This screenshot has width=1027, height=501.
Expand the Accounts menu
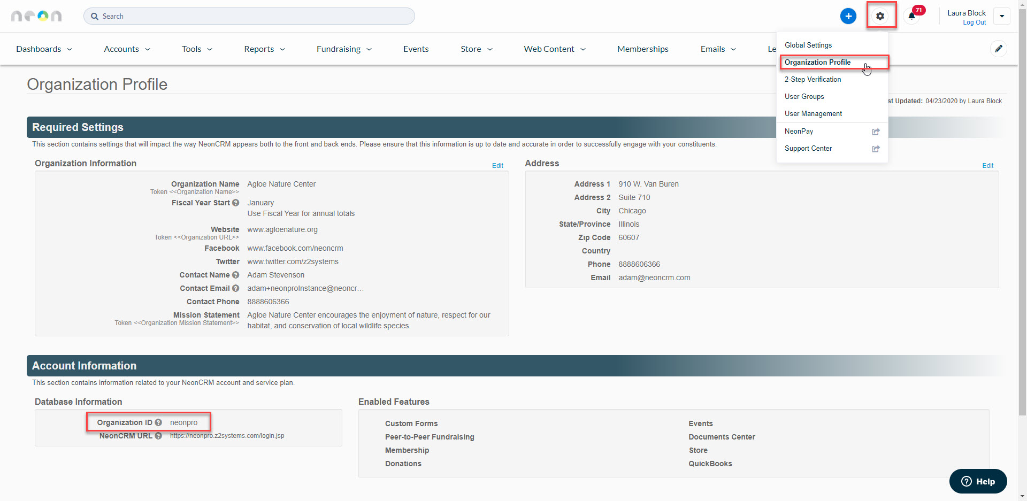click(127, 49)
